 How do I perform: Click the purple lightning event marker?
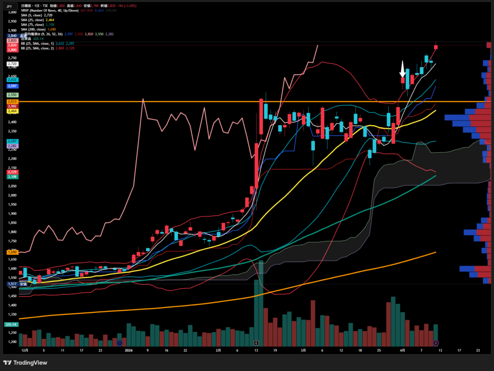click(436, 343)
